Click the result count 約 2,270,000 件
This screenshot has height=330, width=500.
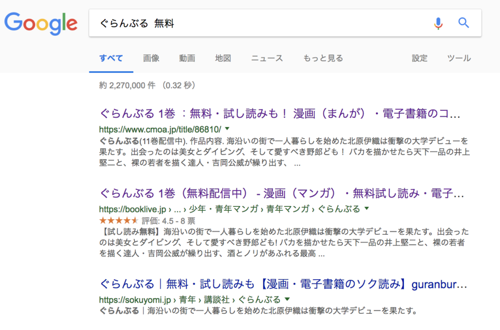coord(127,85)
